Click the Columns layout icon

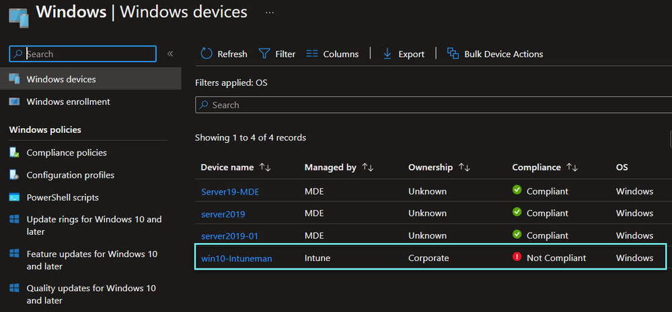[x=312, y=54]
